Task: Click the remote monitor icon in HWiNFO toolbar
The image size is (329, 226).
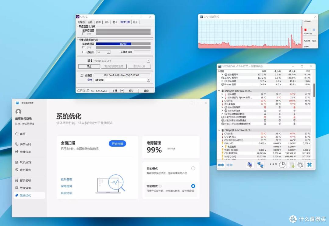Action: 250,165
